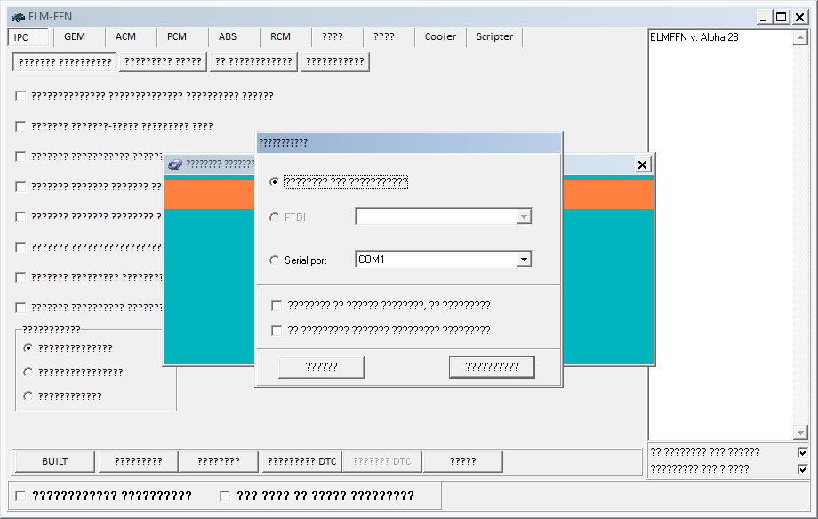Click the ELM-FFN car icon in title bar
This screenshot has height=519, width=818.
click(18, 16)
